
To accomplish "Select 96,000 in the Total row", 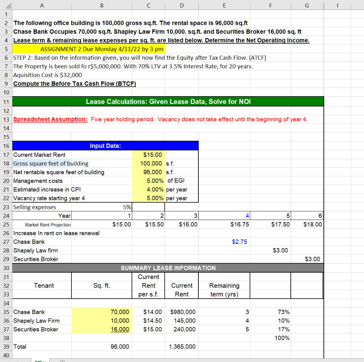I will coord(102,347).
